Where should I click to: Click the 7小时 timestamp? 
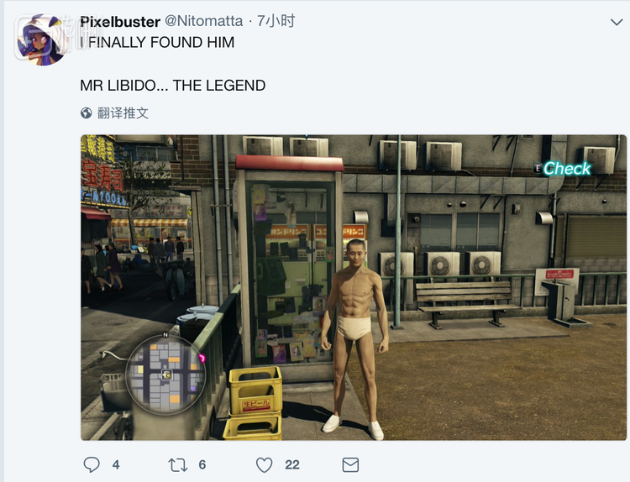click(x=276, y=21)
